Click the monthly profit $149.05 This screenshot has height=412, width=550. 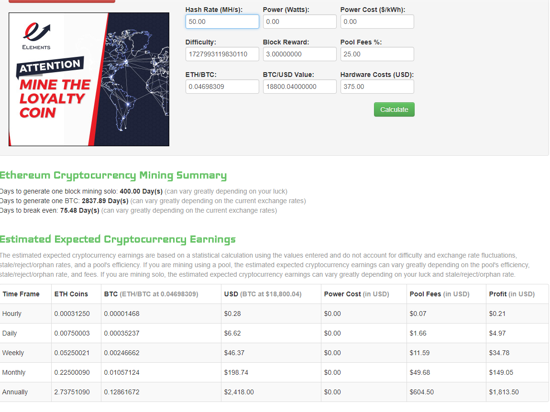[501, 372]
